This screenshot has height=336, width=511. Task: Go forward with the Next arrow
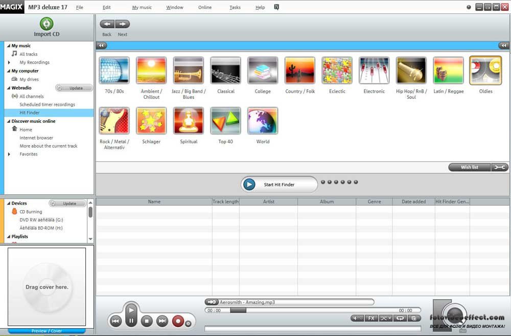click(x=123, y=24)
